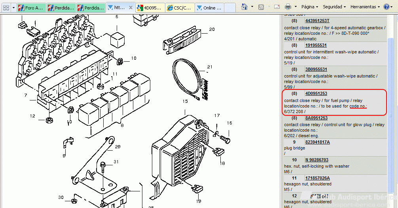Click diagram label number 17
This screenshot has width=398, height=208.
(217, 116)
